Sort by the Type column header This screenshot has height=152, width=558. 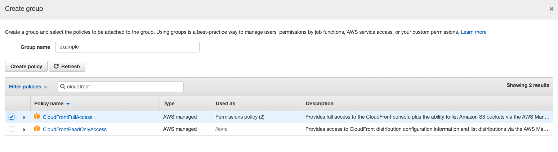tap(169, 103)
